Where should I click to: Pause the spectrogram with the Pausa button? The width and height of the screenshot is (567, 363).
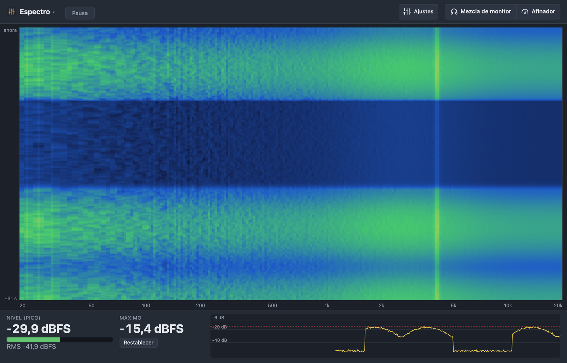point(80,13)
